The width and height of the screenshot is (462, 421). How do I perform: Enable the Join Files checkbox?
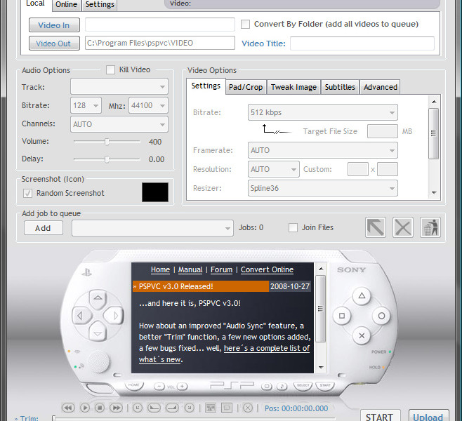[x=293, y=227]
